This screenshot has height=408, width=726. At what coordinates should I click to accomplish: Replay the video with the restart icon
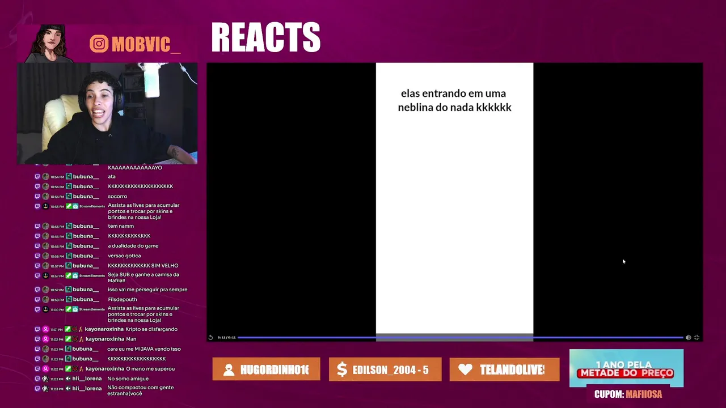(x=210, y=337)
